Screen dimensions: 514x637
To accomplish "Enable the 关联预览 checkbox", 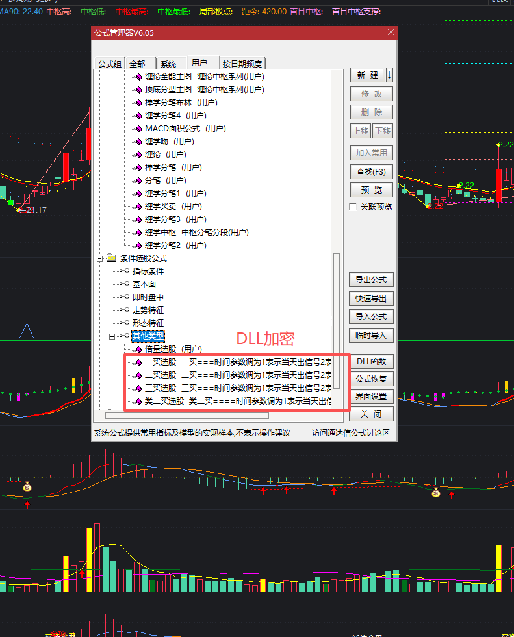I will click(353, 207).
